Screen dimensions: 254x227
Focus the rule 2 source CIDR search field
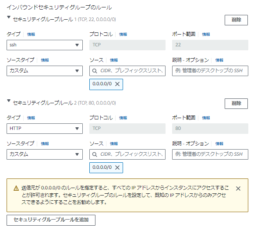click(127, 154)
